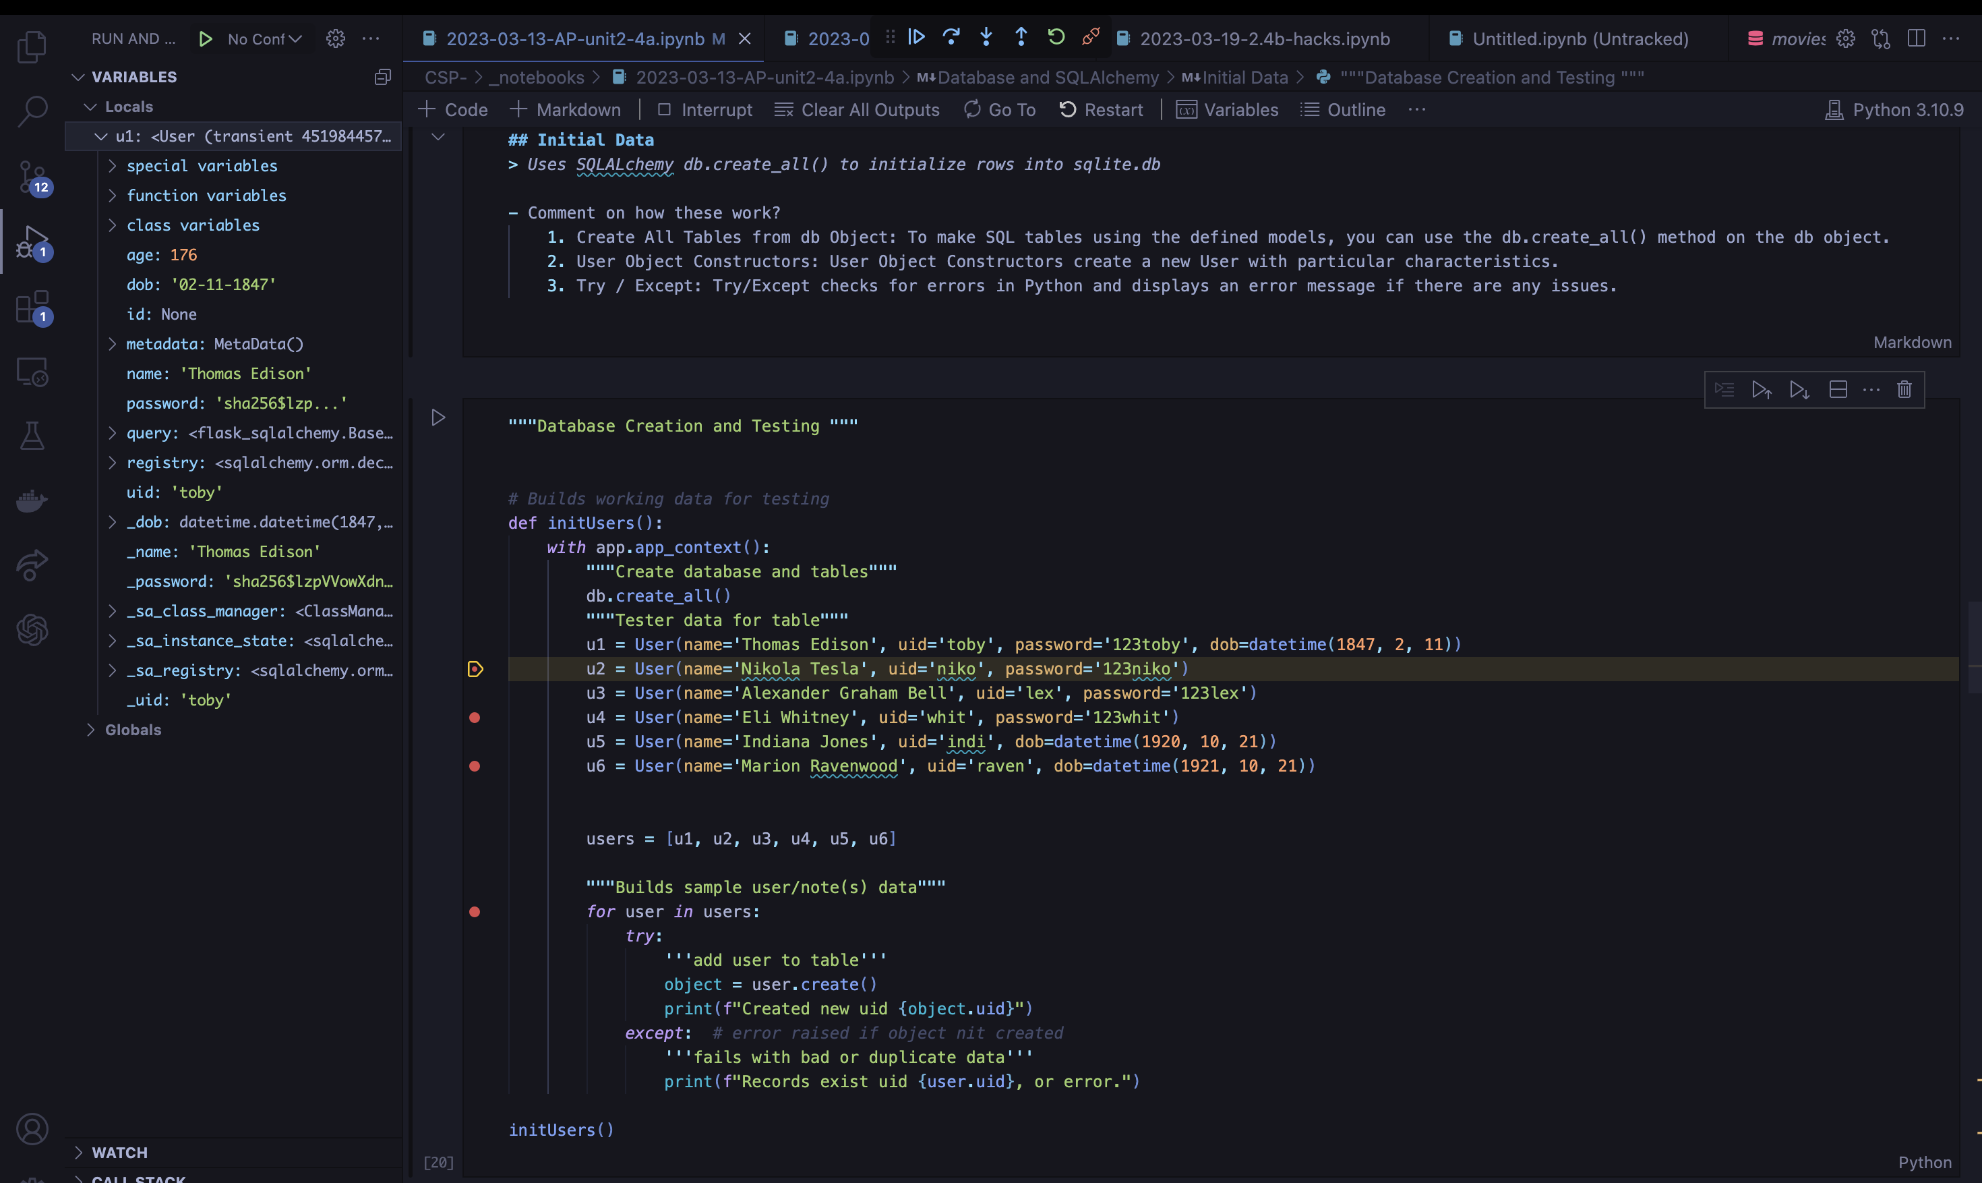Open the No Conf launch configuration dropdown

point(263,38)
